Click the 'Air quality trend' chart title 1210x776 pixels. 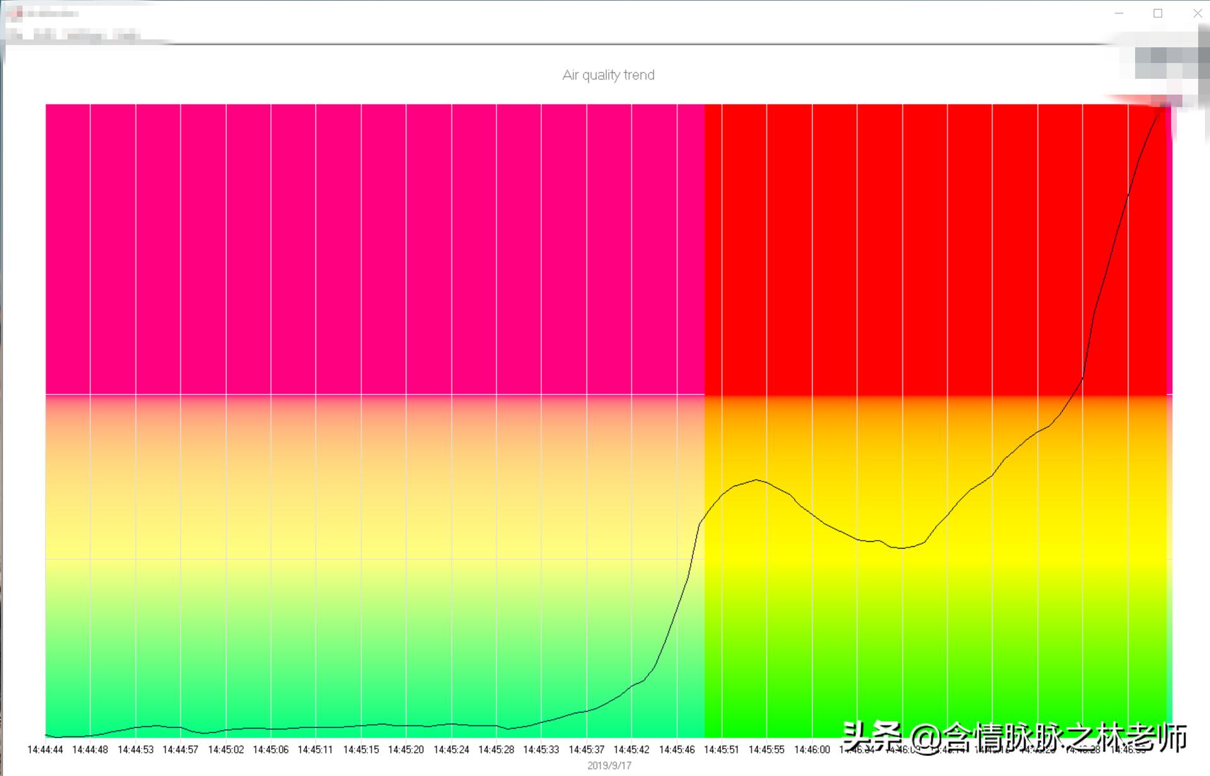(x=608, y=75)
